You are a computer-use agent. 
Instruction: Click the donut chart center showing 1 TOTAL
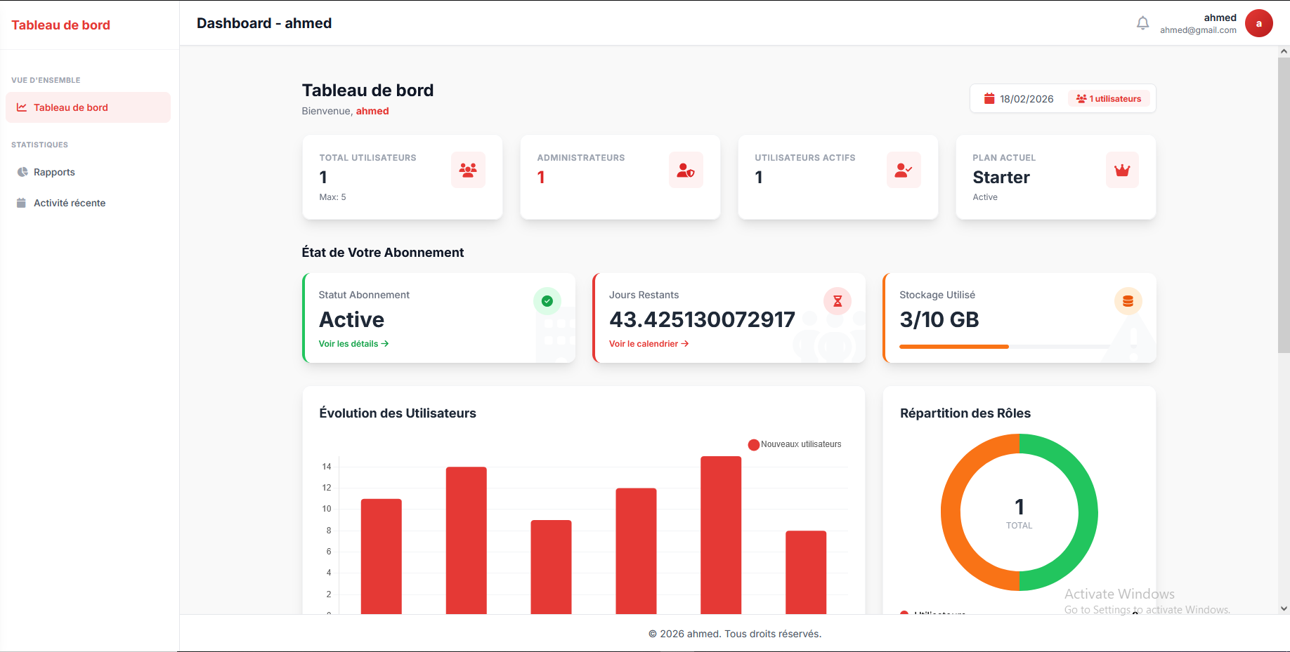coord(1019,512)
